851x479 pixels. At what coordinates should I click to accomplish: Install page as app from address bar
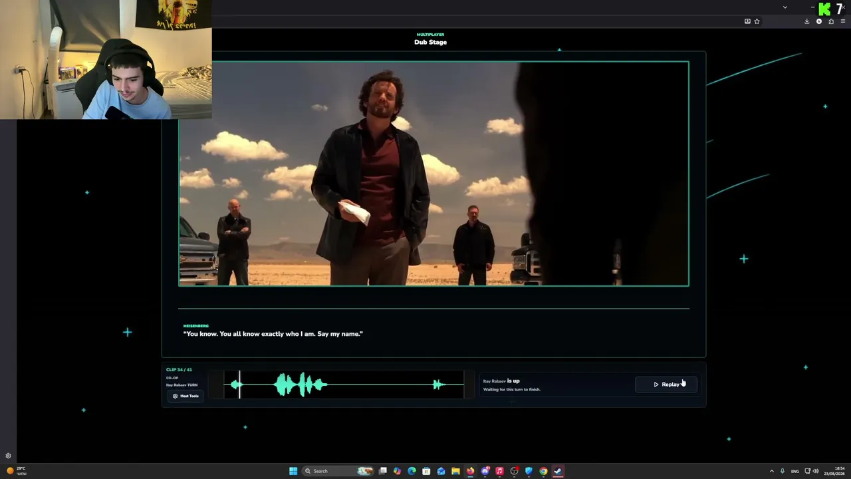point(747,21)
